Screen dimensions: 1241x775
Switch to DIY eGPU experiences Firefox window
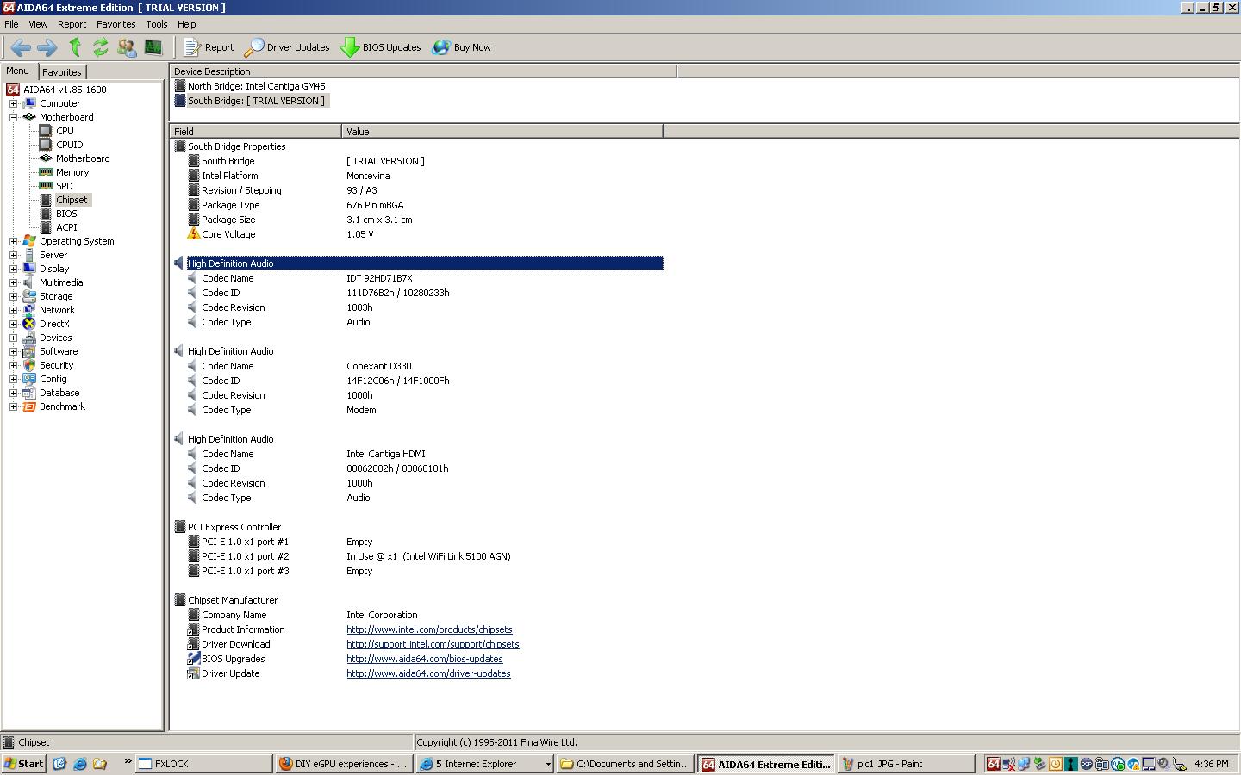344,764
